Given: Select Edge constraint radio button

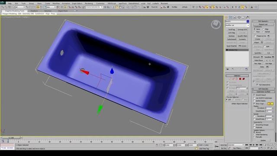Looking at the screenshot, I should coord(264,29).
